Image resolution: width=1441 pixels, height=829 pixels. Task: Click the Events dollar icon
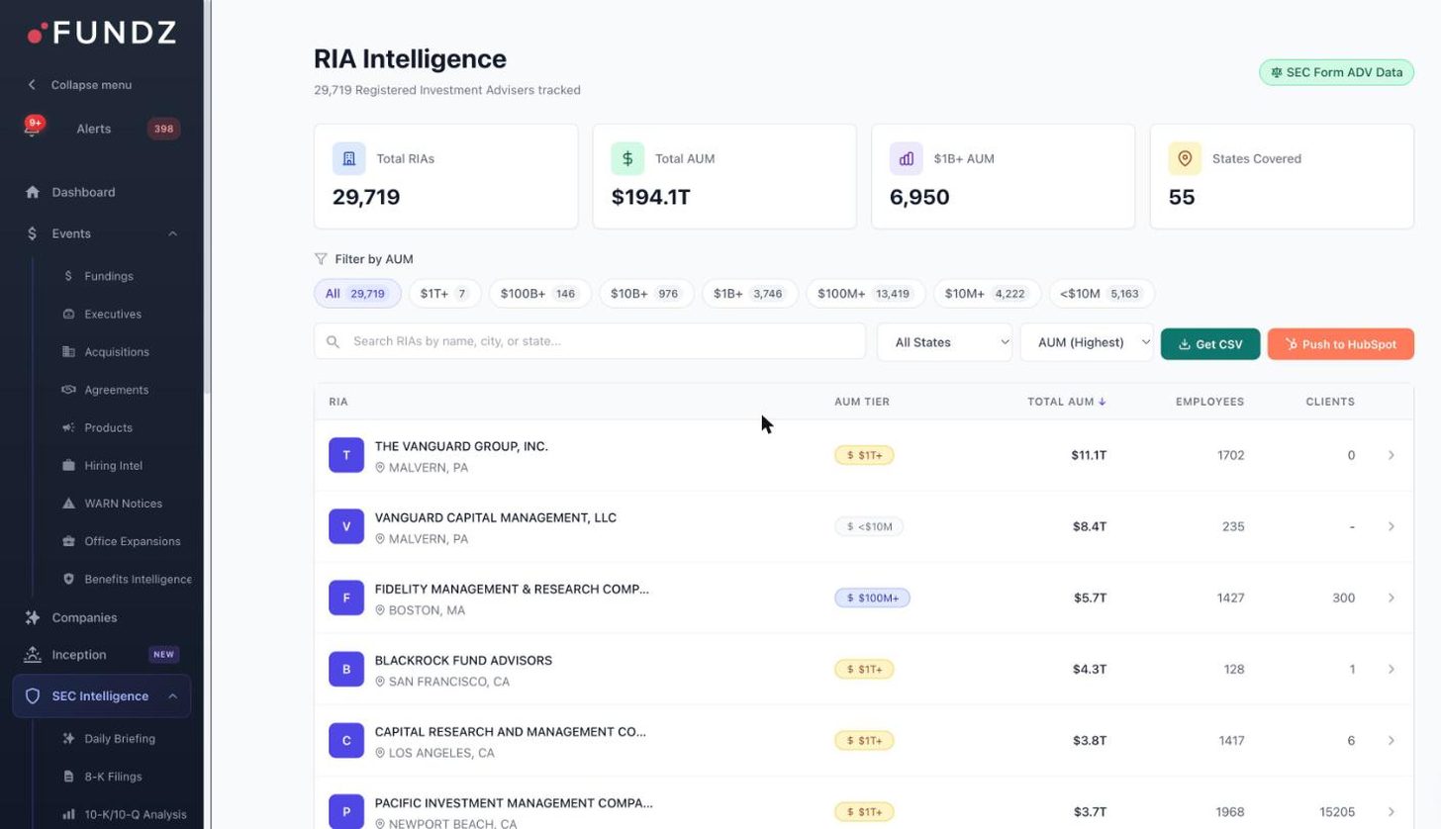click(33, 233)
